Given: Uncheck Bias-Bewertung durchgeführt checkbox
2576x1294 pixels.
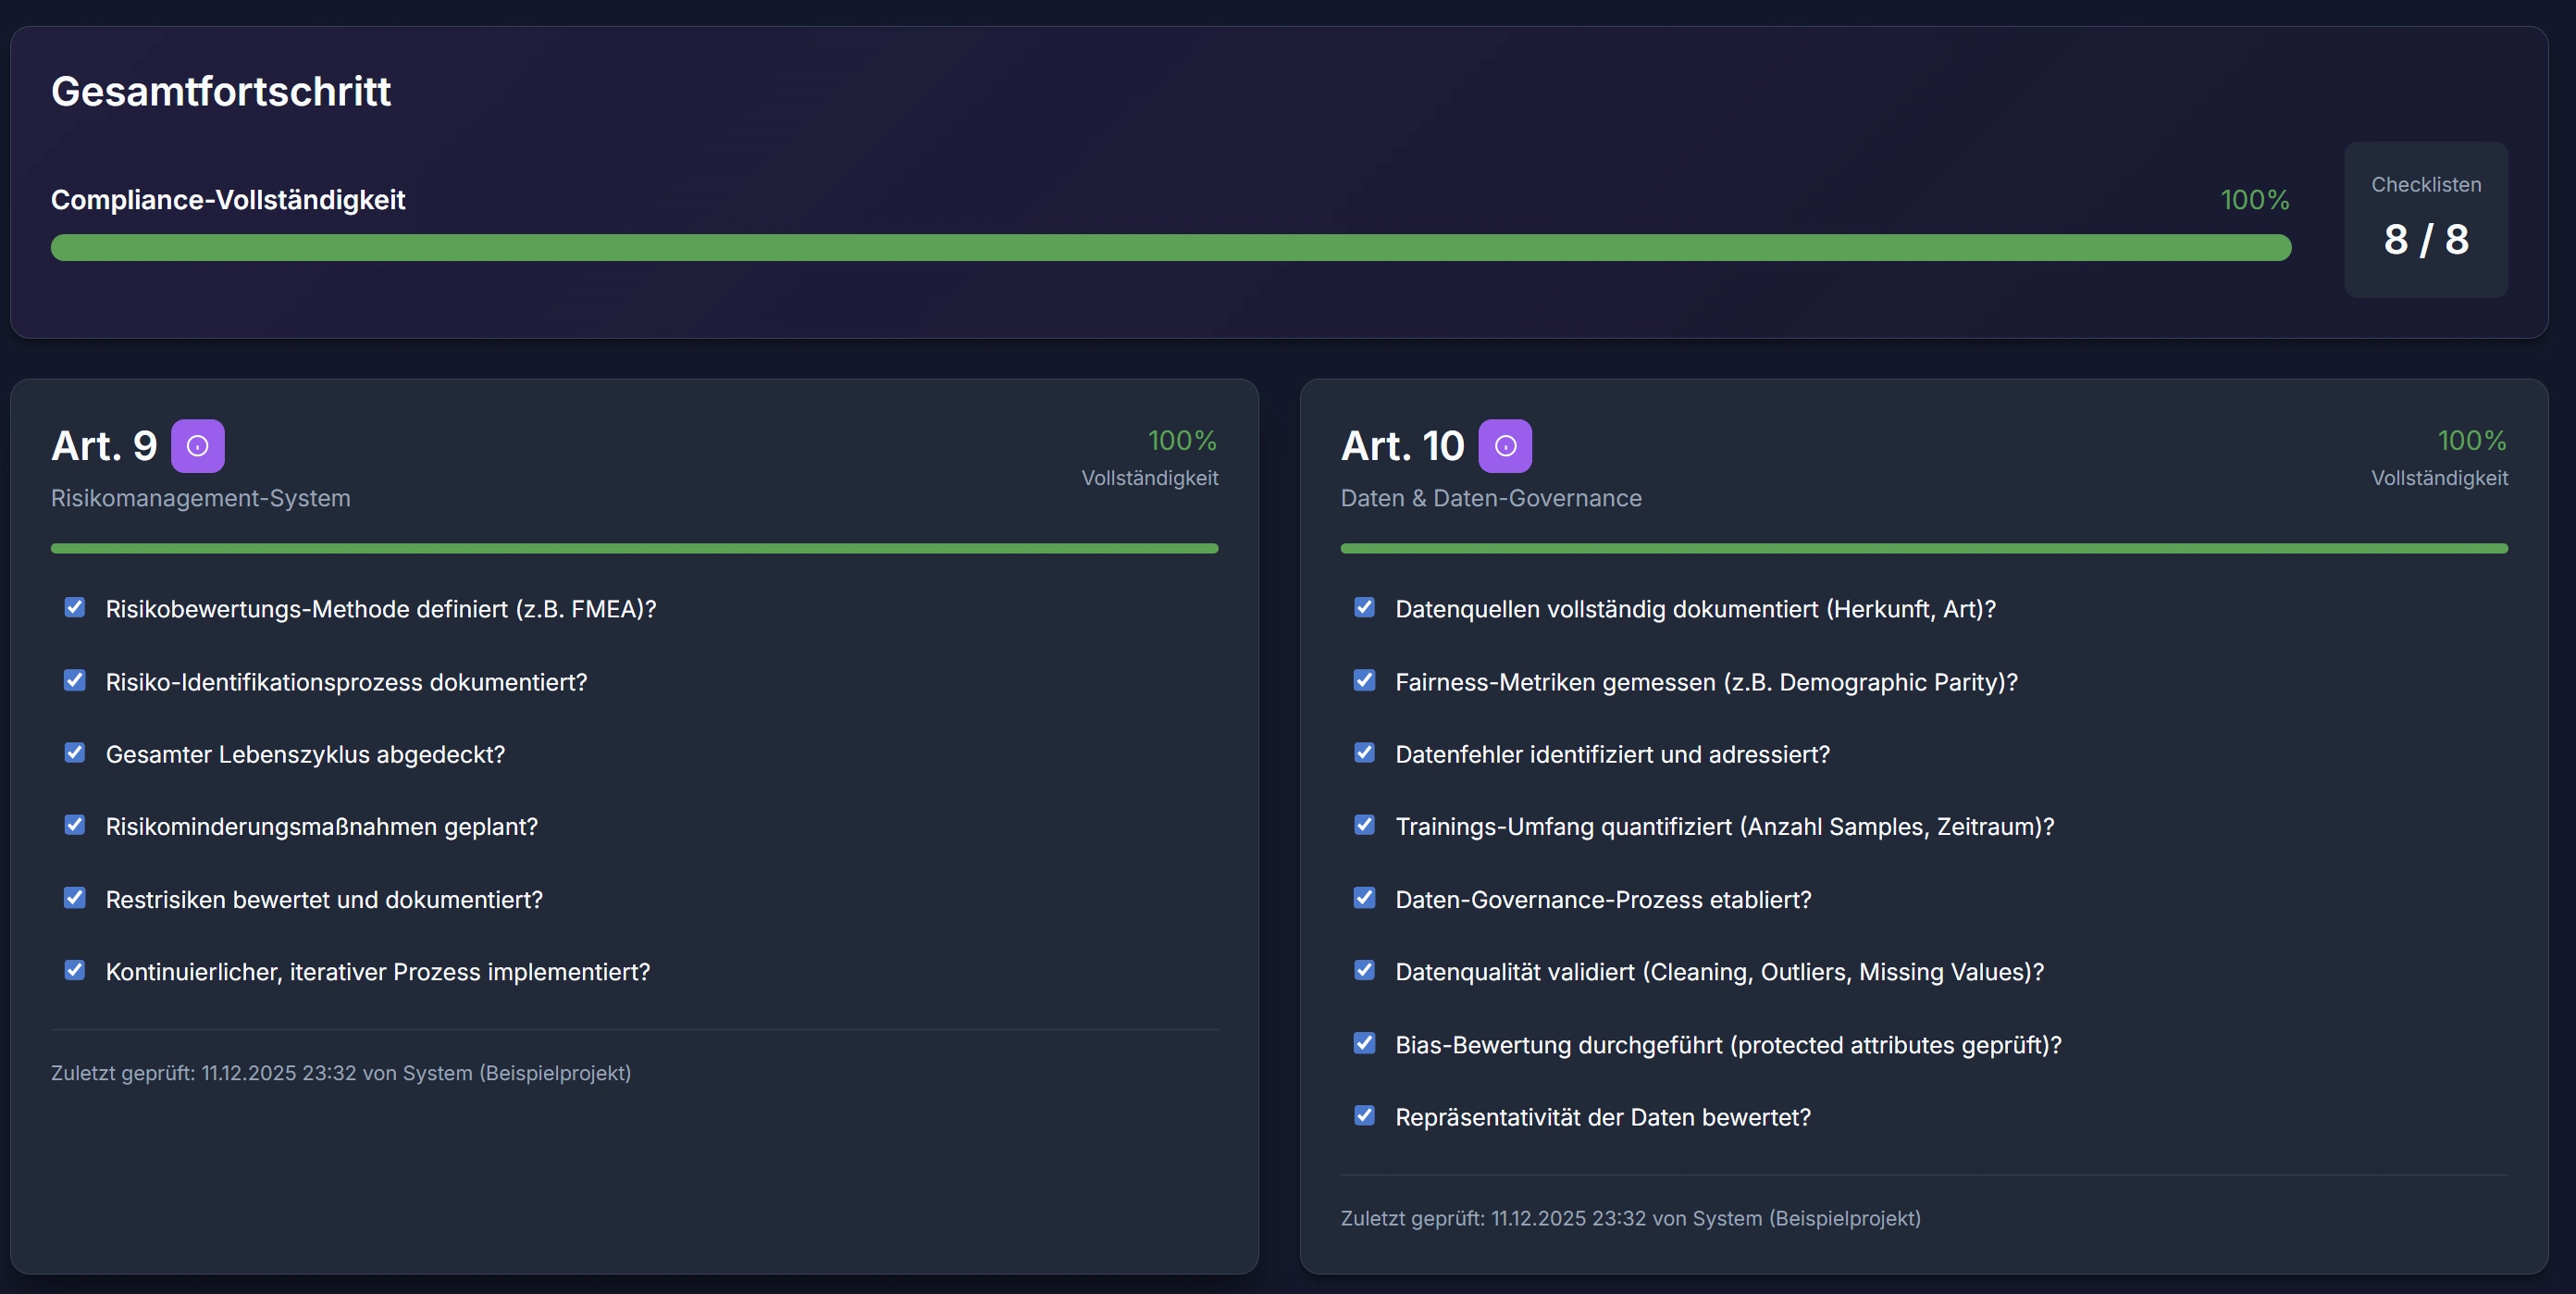Looking at the screenshot, I should coord(1364,1043).
